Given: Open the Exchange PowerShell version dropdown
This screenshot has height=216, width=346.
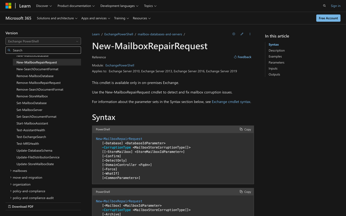Looking at the screenshot, I should (x=43, y=41).
